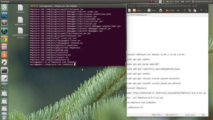Image resolution: width=213 pixels, height=120 pixels.
Task: Launch Google Chrome from the dock
Action: tap(4, 39)
